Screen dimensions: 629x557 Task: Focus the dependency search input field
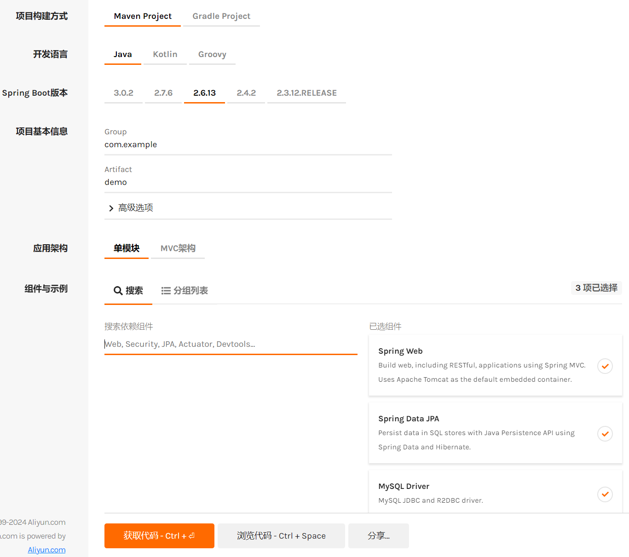pyautogui.click(x=231, y=344)
